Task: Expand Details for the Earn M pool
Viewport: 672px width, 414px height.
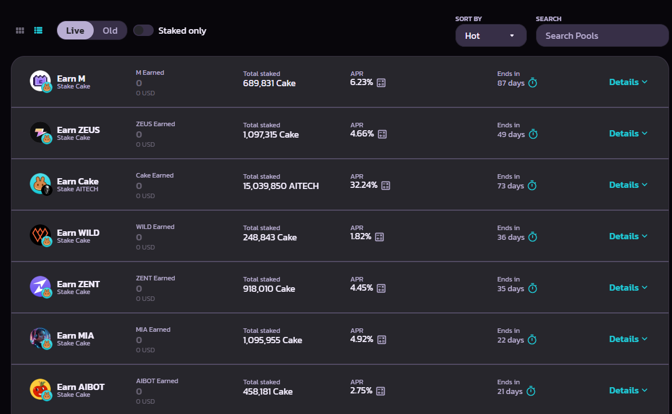Action: [629, 82]
